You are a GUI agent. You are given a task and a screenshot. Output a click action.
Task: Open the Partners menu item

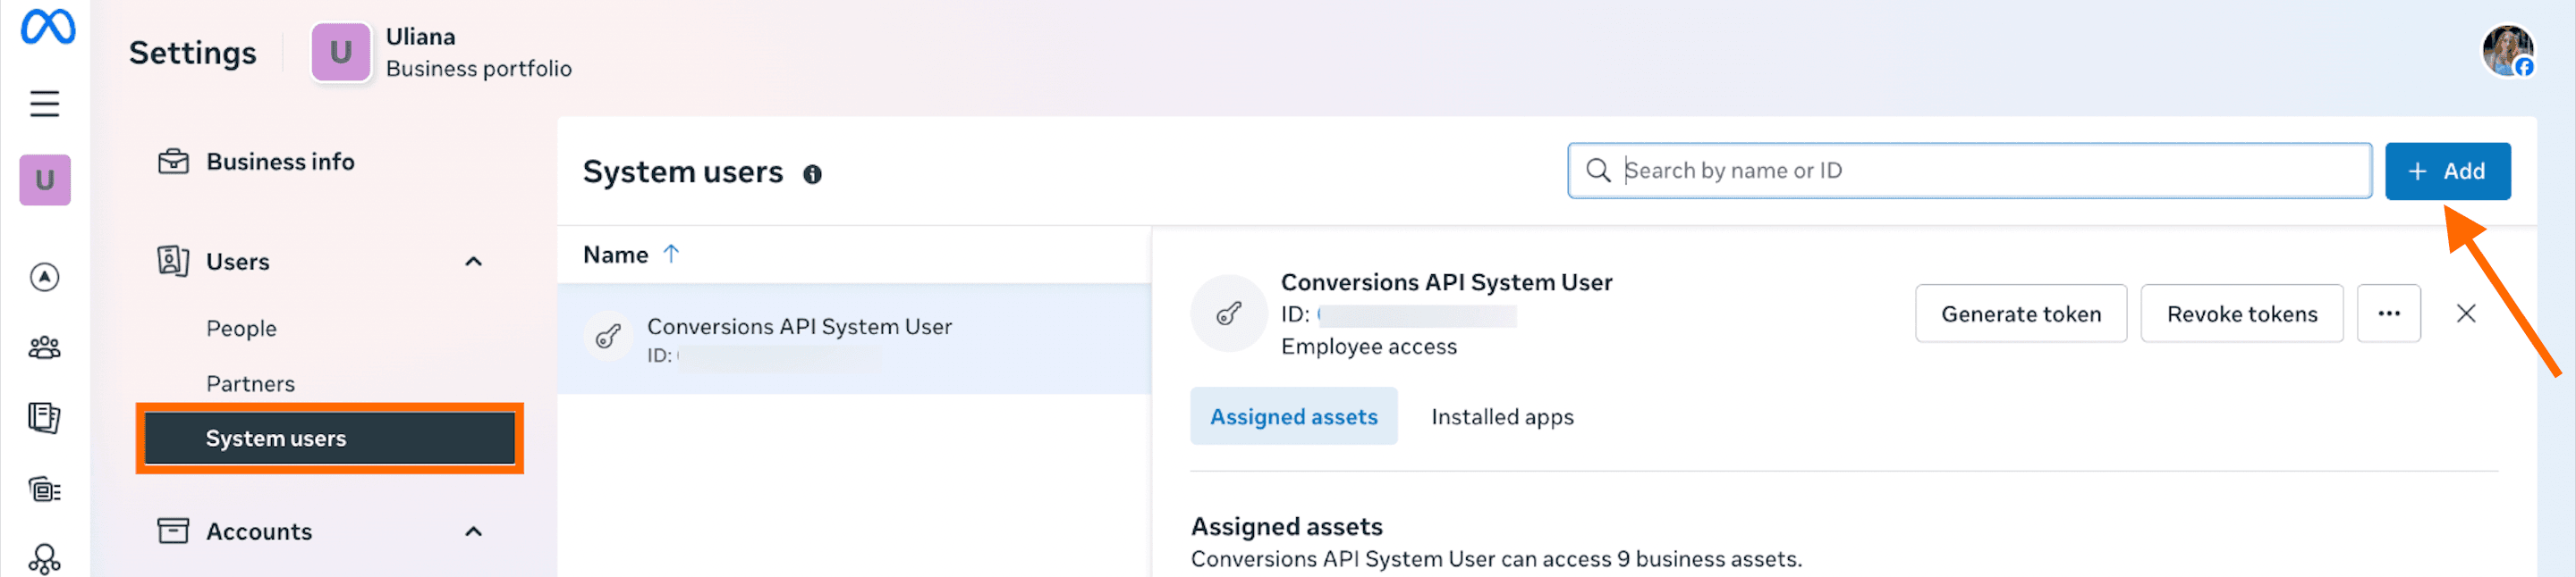pyautogui.click(x=250, y=383)
